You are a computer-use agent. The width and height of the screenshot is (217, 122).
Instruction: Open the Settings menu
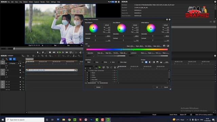click(x=53, y=2)
